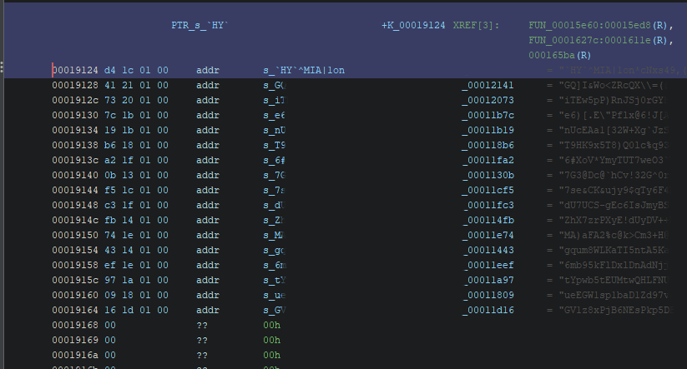Select address 00019124 in the listing

(x=75, y=71)
